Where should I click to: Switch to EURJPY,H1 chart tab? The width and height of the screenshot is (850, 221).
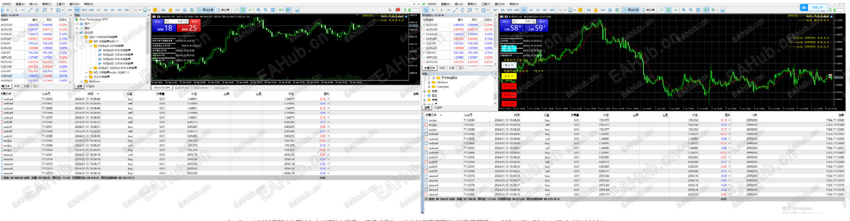[x=182, y=88]
